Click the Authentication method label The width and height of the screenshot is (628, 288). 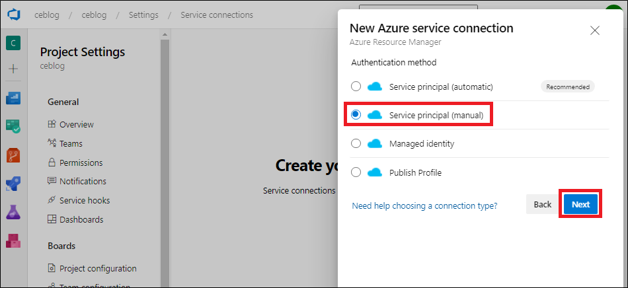(394, 62)
